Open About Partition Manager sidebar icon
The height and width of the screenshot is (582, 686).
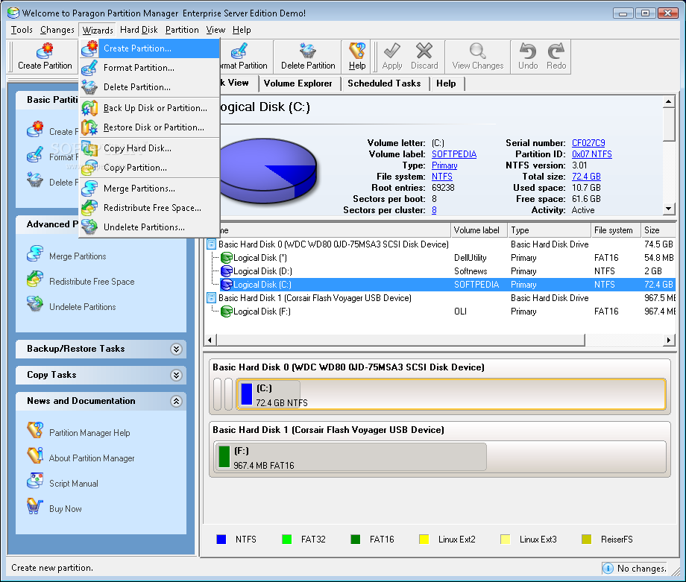point(35,455)
